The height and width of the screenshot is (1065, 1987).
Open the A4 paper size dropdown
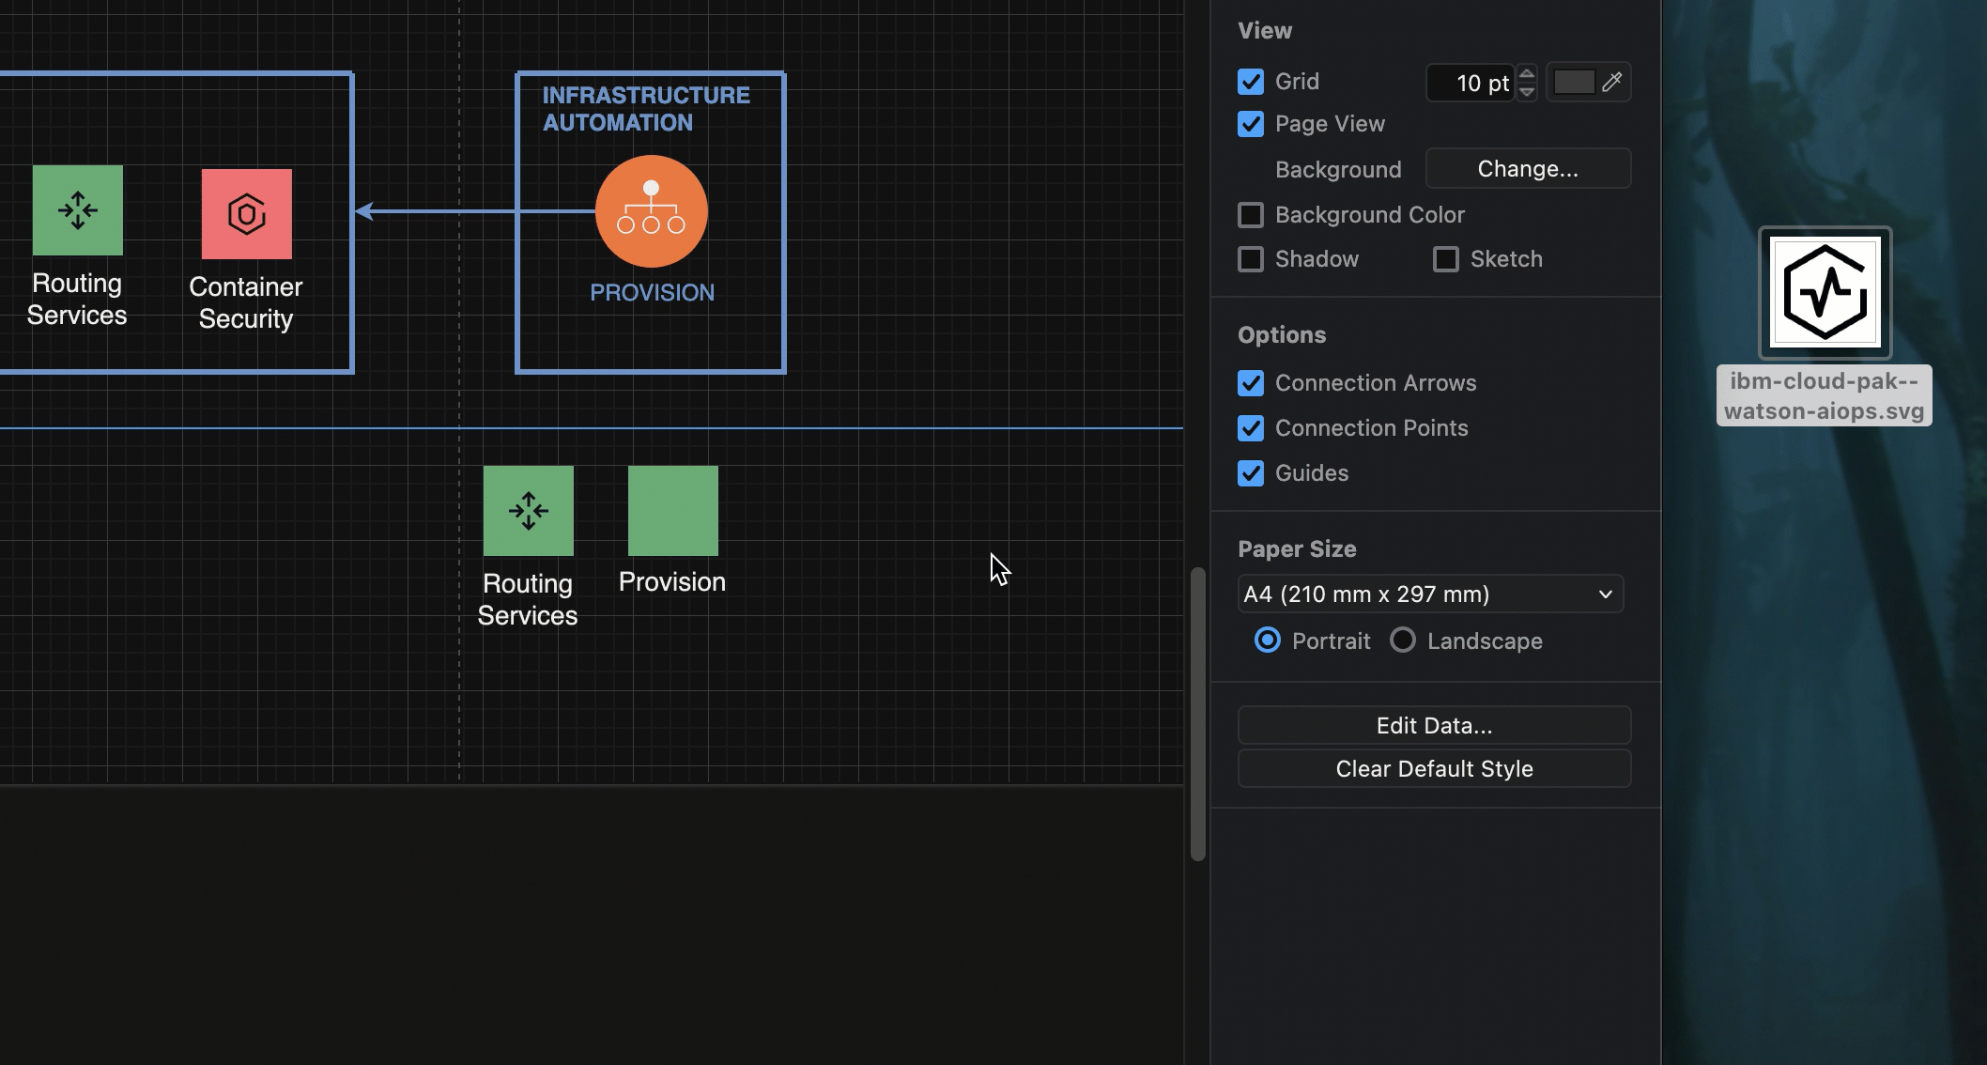click(1430, 594)
